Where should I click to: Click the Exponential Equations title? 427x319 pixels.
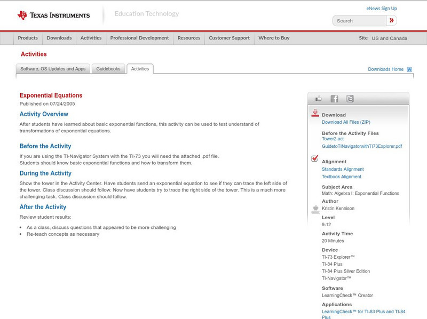click(x=51, y=95)
